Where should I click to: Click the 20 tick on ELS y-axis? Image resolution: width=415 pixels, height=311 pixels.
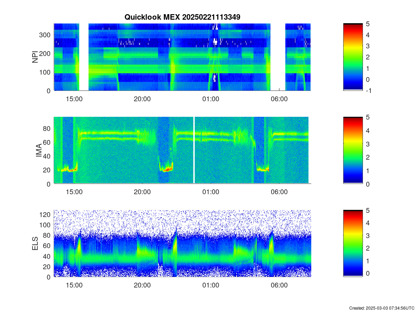[x=47, y=266]
